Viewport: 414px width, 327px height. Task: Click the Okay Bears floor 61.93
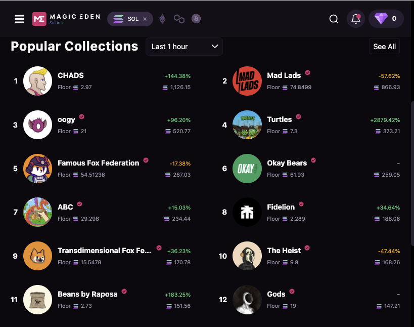point(297,175)
